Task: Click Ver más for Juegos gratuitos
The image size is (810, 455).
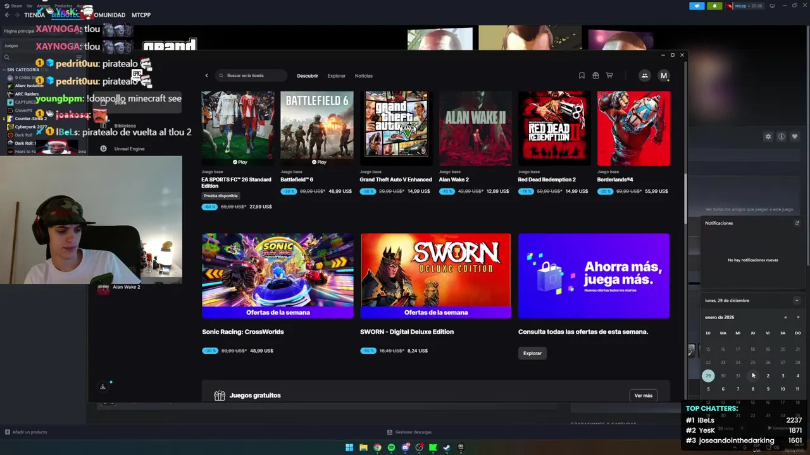Action: pos(643,396)
